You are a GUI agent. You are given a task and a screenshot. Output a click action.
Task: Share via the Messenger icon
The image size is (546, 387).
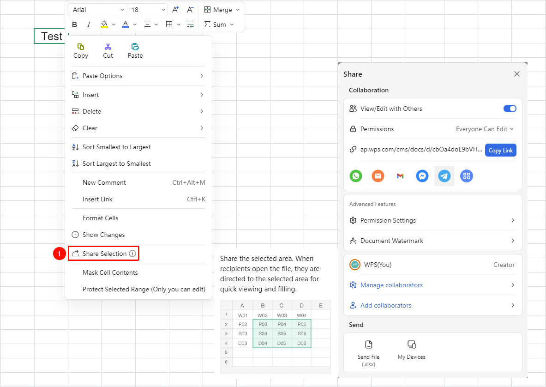pos(422,176)
